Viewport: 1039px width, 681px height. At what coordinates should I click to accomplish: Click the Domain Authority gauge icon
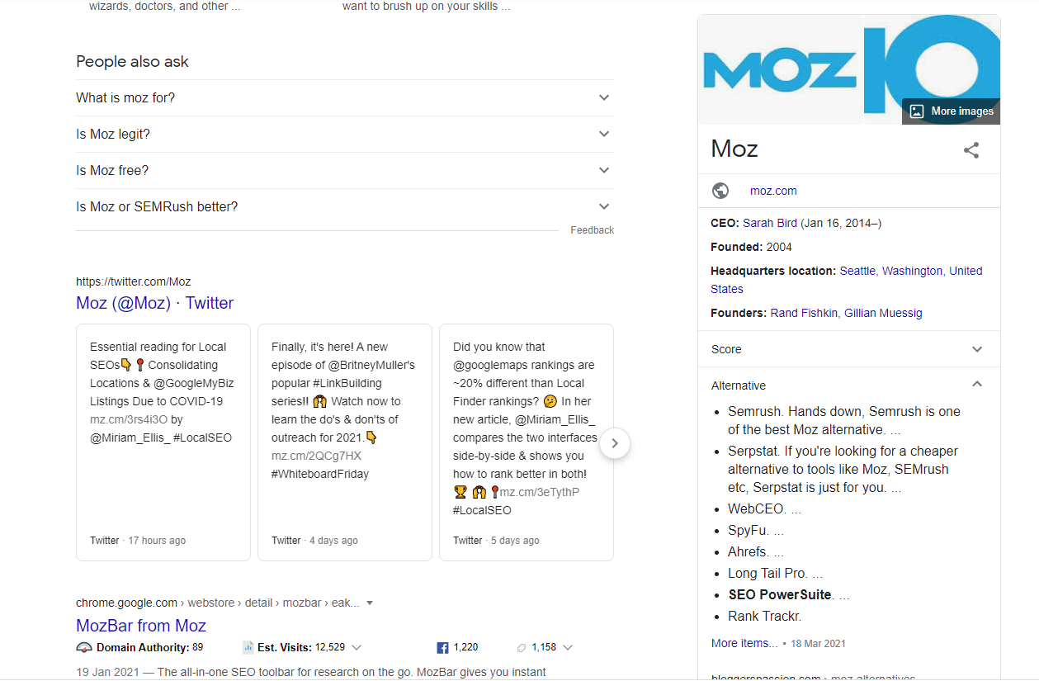coord(84,647)
